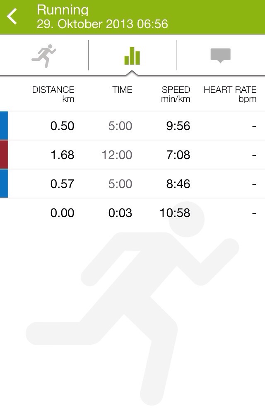The width and height of the screenshot is (265, 411).
Task: Select the green bar chart laps tab
Action: pyautogui.click(x=132, y=56)
